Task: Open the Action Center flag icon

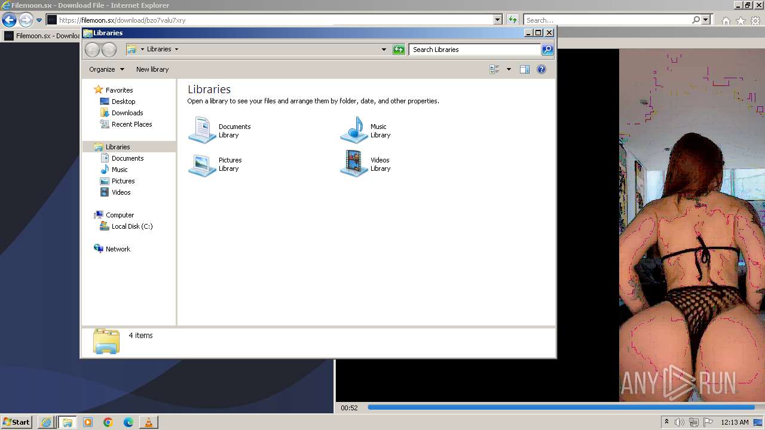Action: 708,422
